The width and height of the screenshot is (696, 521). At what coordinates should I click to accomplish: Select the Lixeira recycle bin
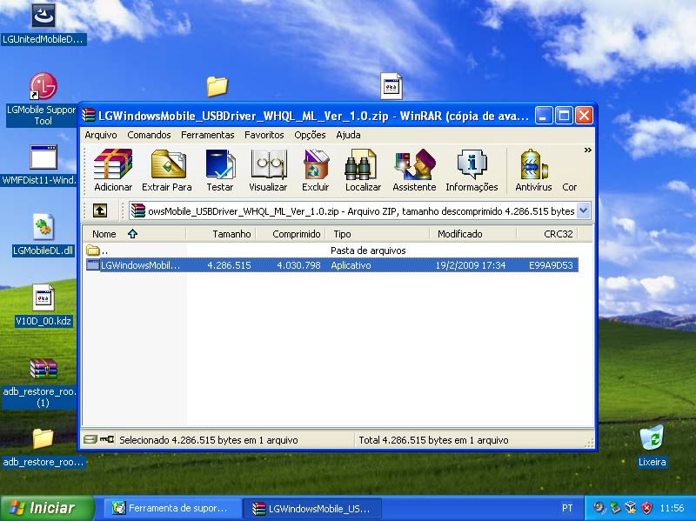pos(652,446)
